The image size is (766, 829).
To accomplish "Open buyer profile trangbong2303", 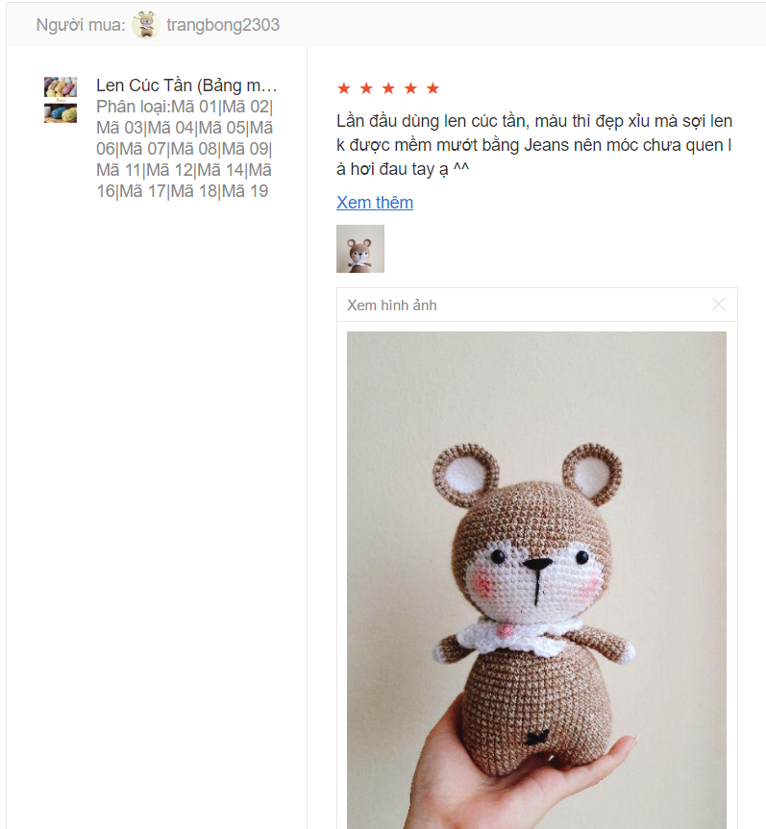I will (x=223, y=25).
